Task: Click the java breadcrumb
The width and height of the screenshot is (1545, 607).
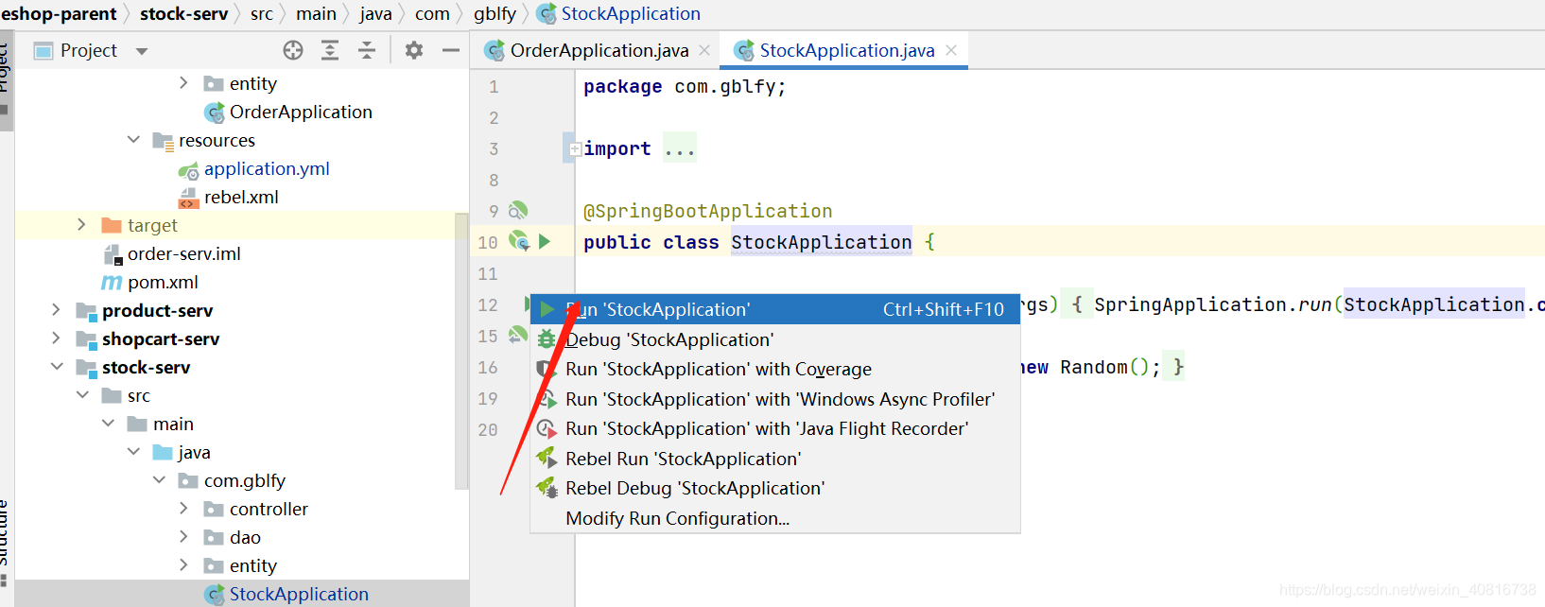Action: tap(375, 13)
